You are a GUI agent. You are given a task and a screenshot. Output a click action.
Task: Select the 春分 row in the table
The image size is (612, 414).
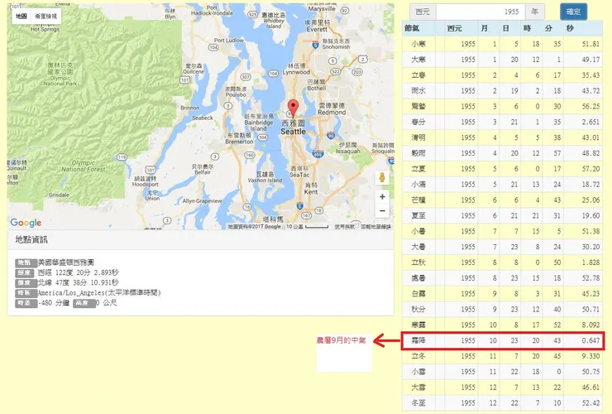502,122
